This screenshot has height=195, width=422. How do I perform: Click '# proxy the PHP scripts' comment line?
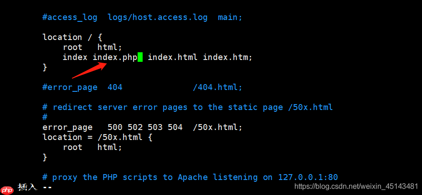coord(190,177)
